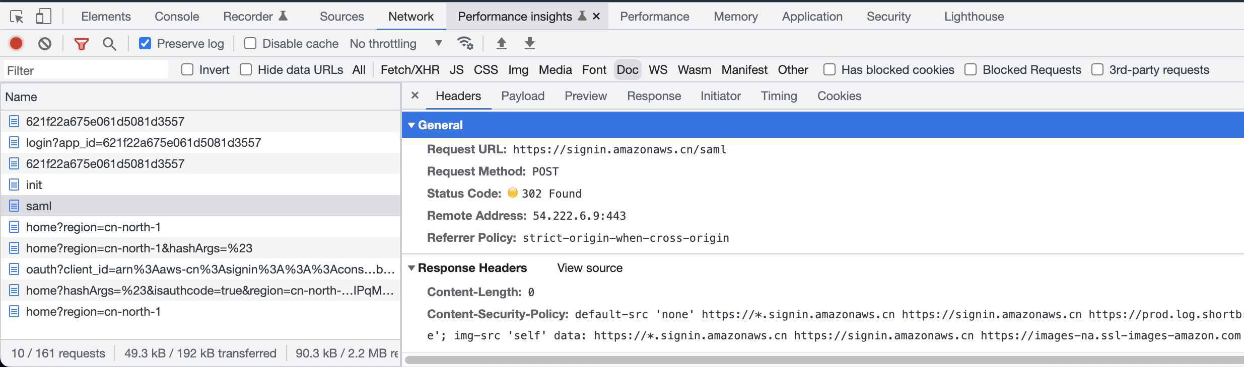Enable Disable cache
This screenshot has width=1244, height=367.
click(250, 43)
